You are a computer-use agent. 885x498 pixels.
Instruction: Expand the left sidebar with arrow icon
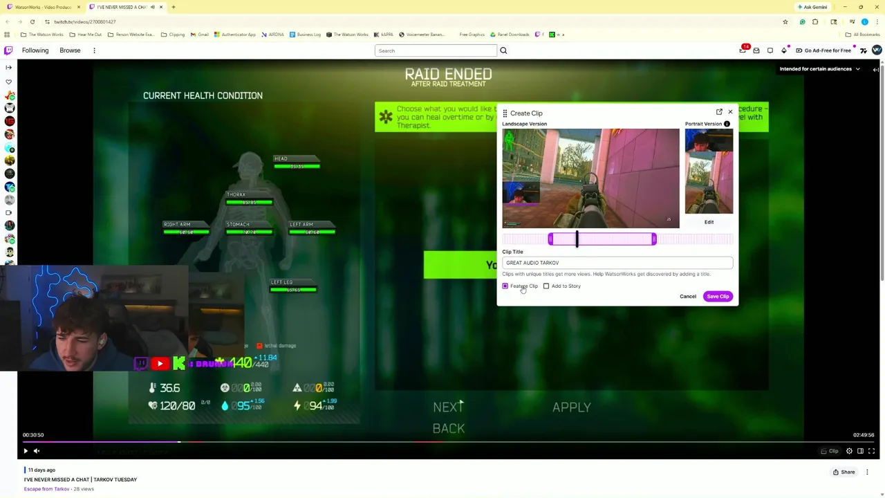click(8, 68)
